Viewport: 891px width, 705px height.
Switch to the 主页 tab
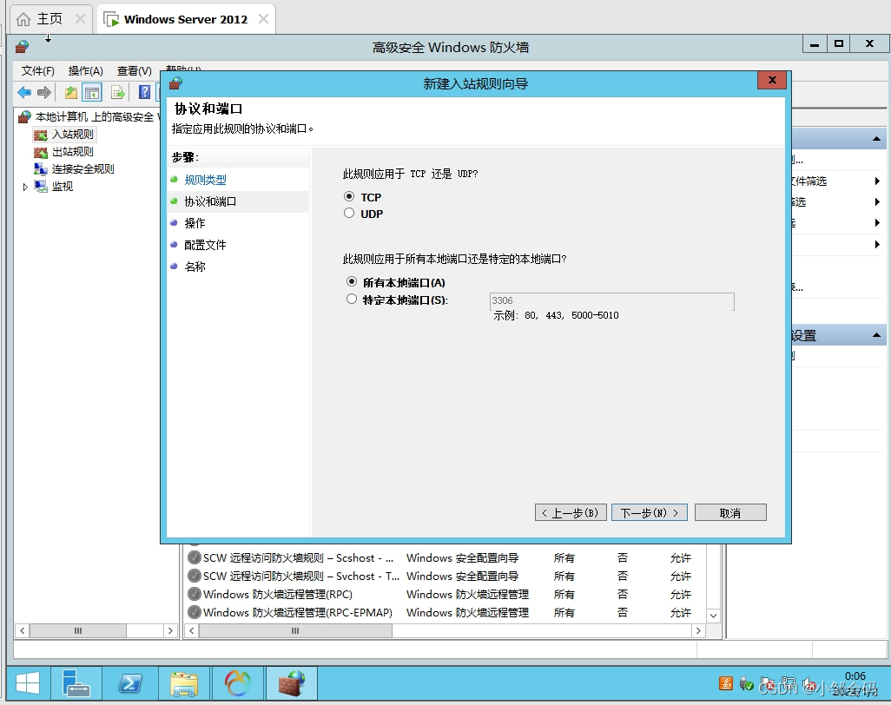click(49, 19)
